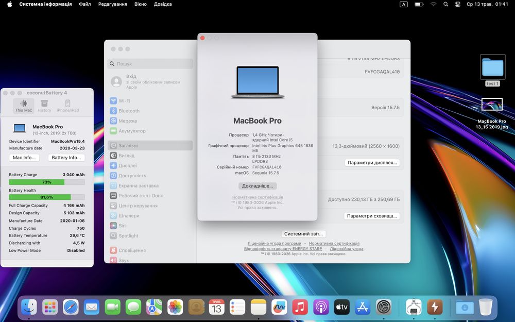Image resolution: width=515 pixels, height=322 pixels.
Task: Open the Mail app in Dock
Action: pyautogui.click(x=92, y=307)
